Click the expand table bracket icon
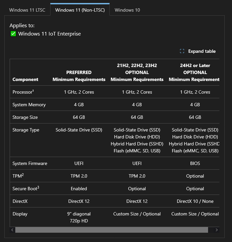This screenshot has height=242, width=232. [182, 51]
